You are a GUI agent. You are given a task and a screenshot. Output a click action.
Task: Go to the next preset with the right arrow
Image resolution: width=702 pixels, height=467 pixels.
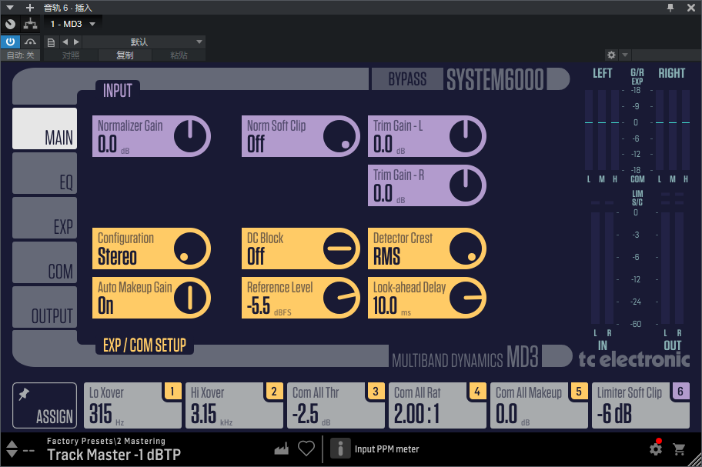(x=76, y=42)
